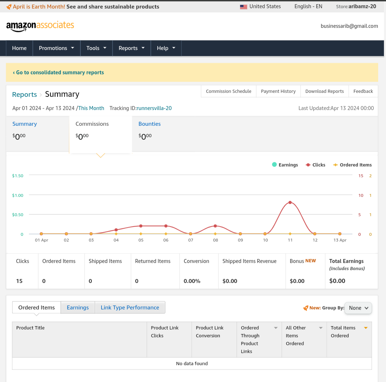Select the Summary earnings tab
Viewport: 386px width, 382px height.
(x=38, y=134)
